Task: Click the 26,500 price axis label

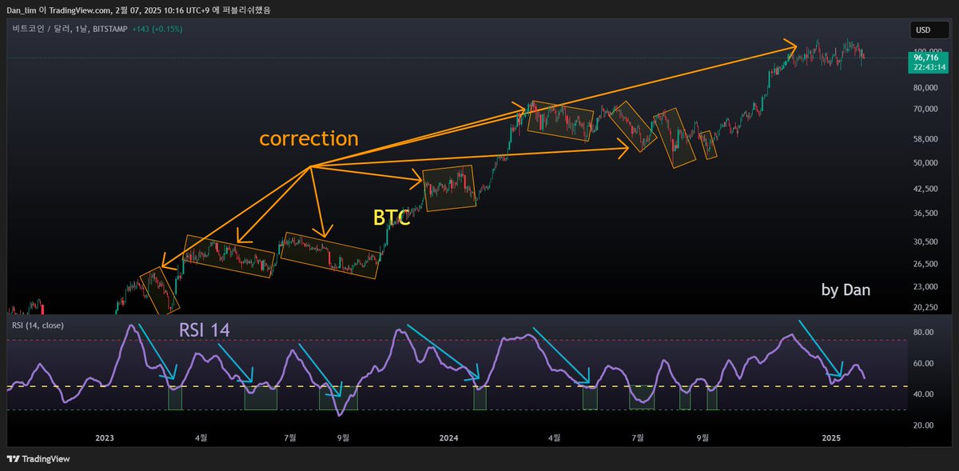Action: tap(925, 265)
